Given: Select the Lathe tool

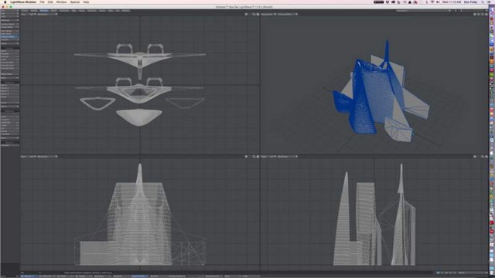Looking at the screenshot, I should point(10,59).
